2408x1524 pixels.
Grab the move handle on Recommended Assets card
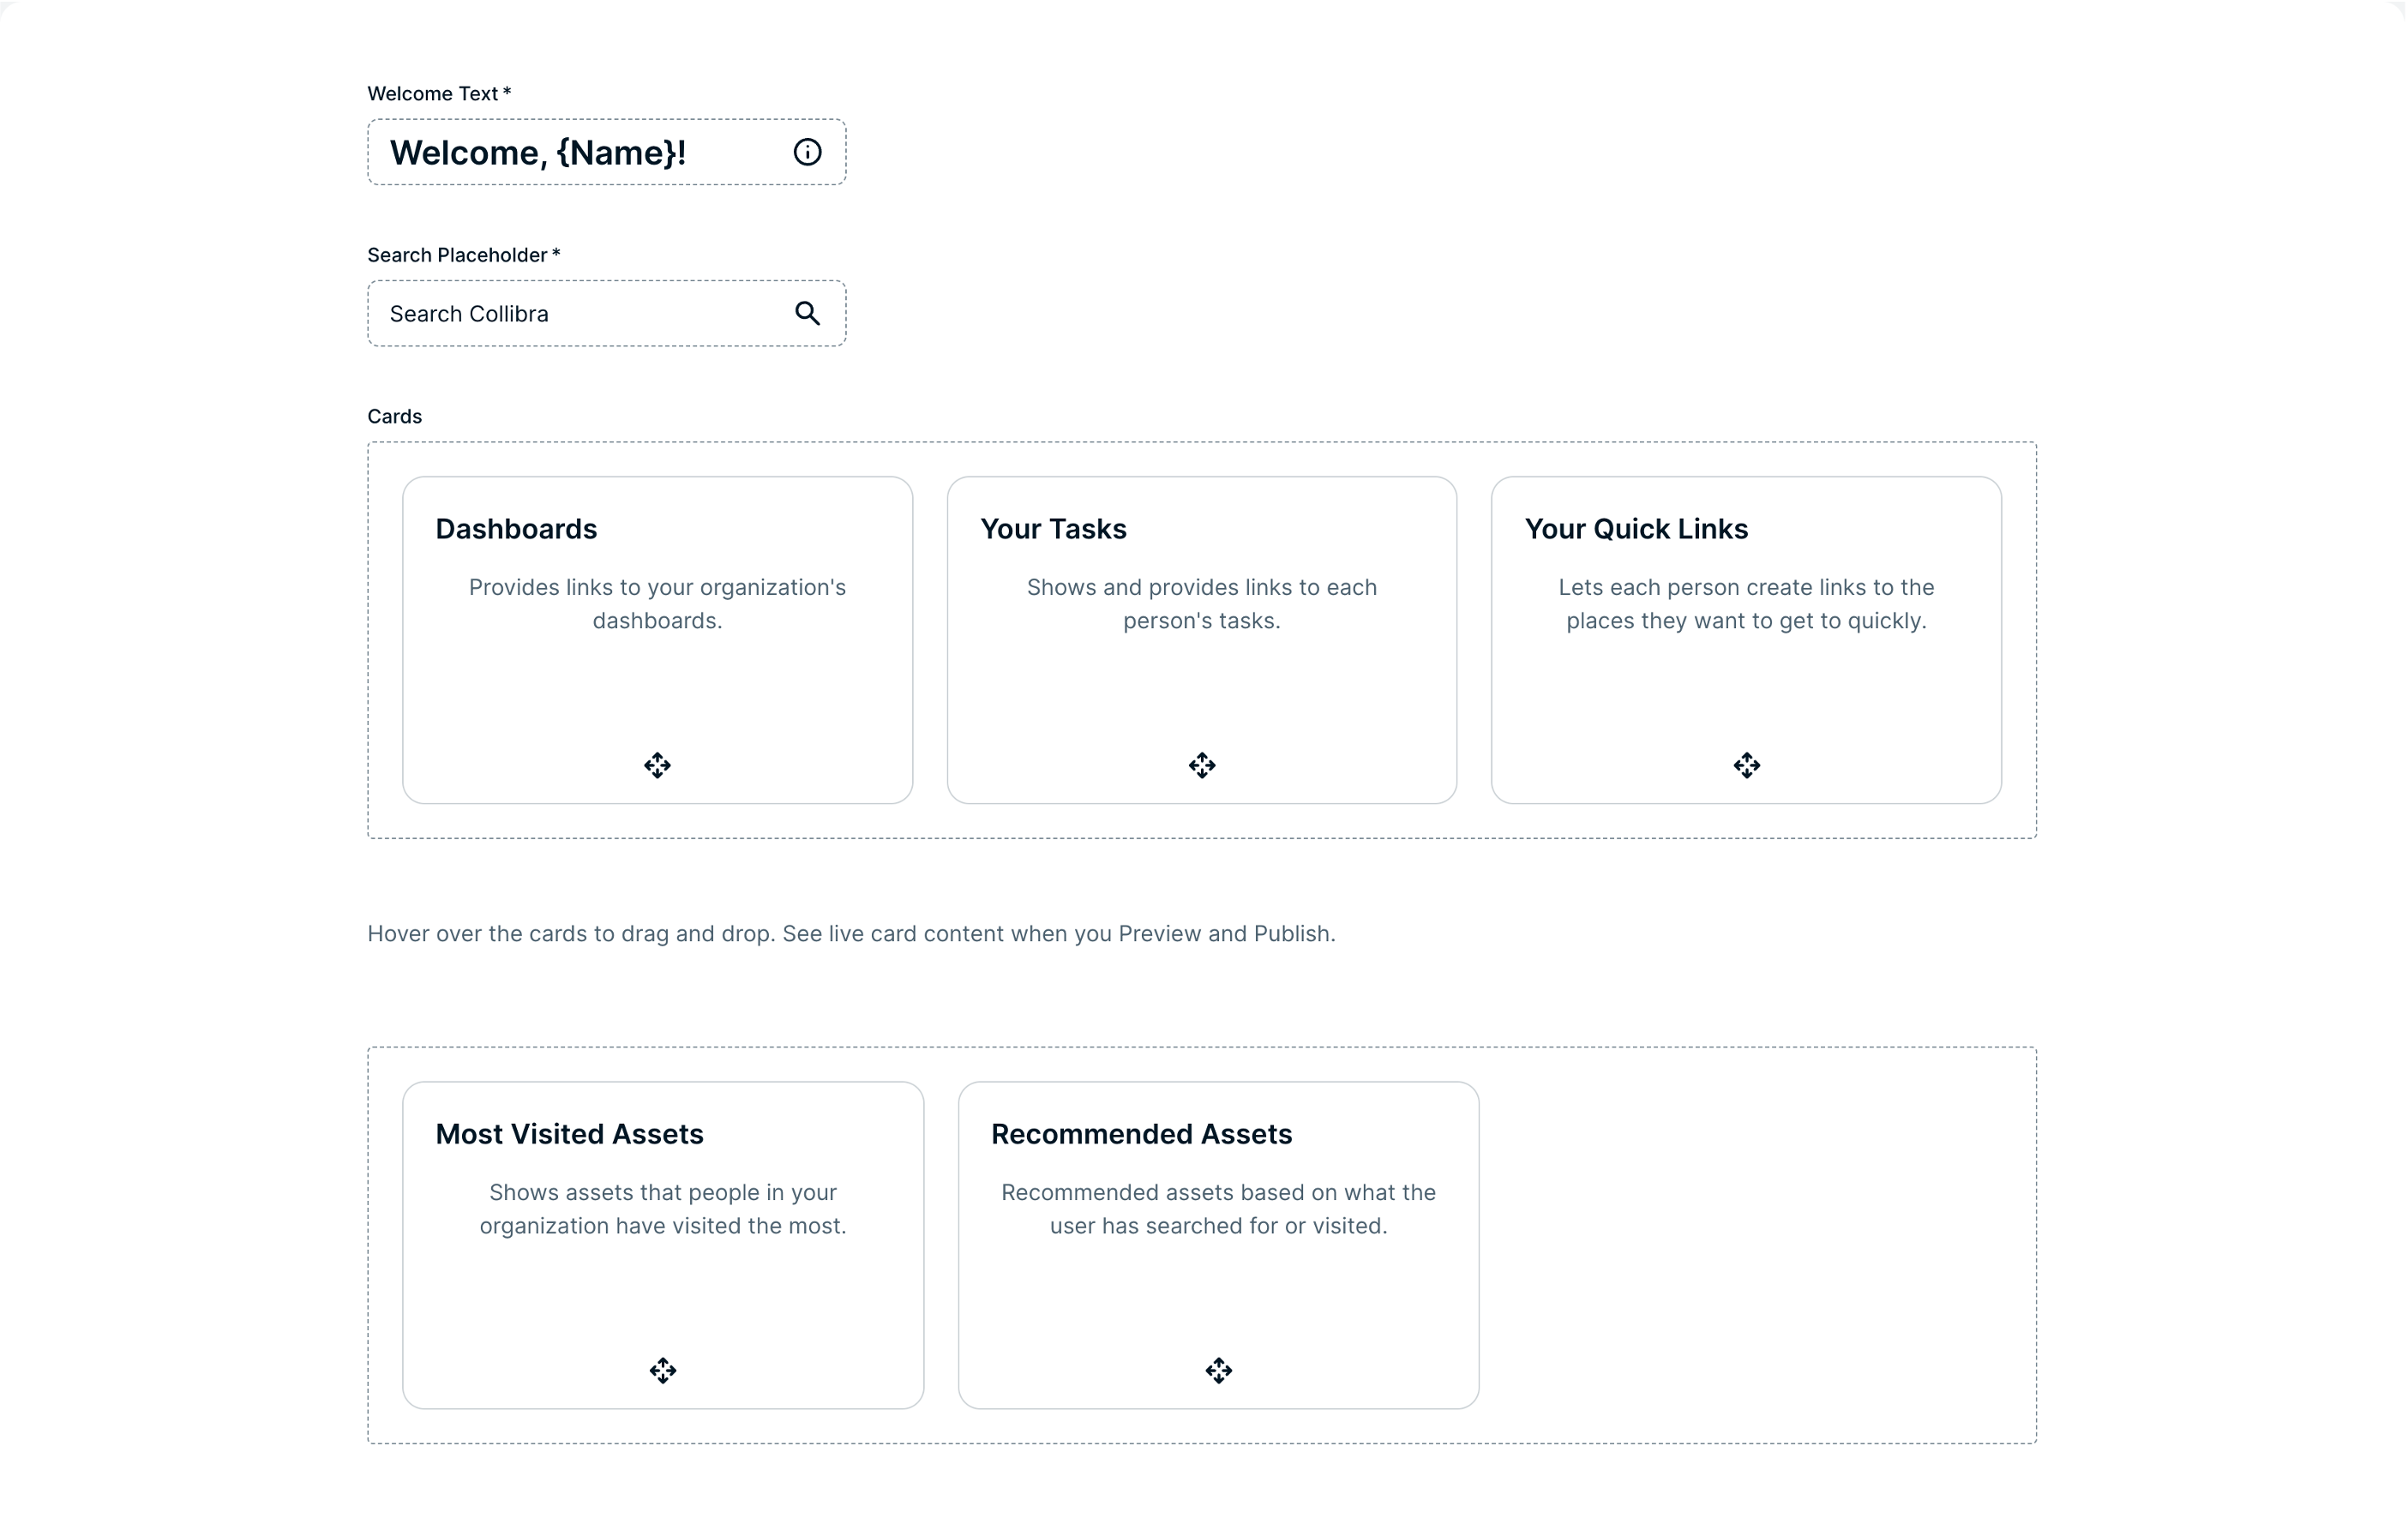pyautogui.click(x=1218, y=1370)
